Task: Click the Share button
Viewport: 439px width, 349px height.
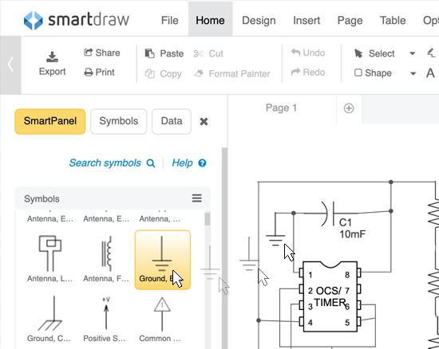Action: click(x=102, y=53)
